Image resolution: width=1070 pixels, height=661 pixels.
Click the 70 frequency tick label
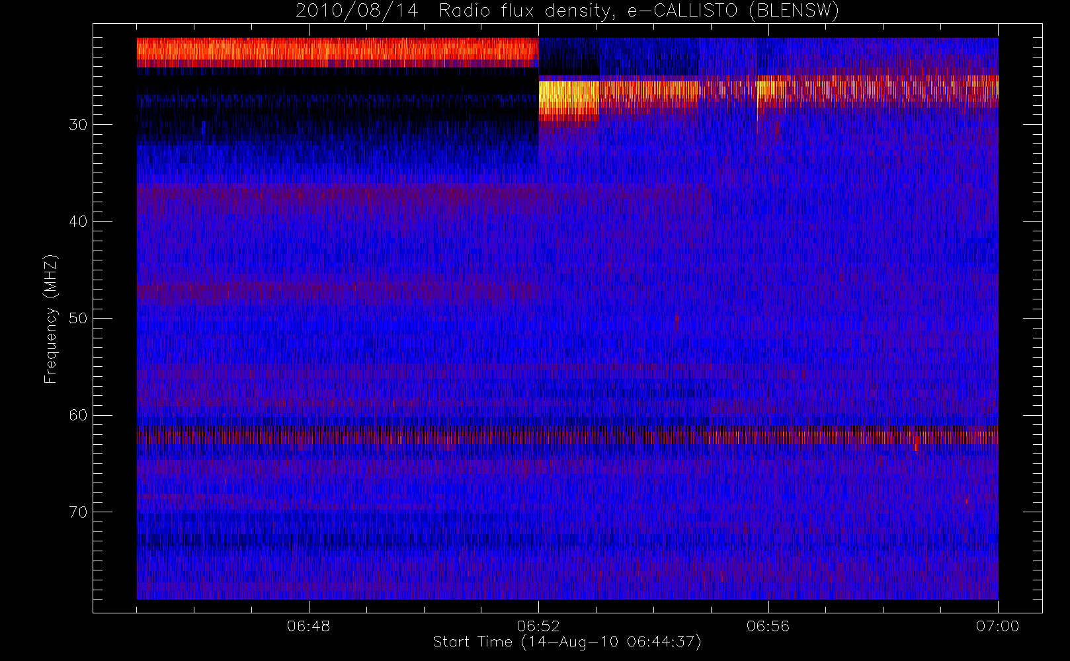click(x=78, y=512)
